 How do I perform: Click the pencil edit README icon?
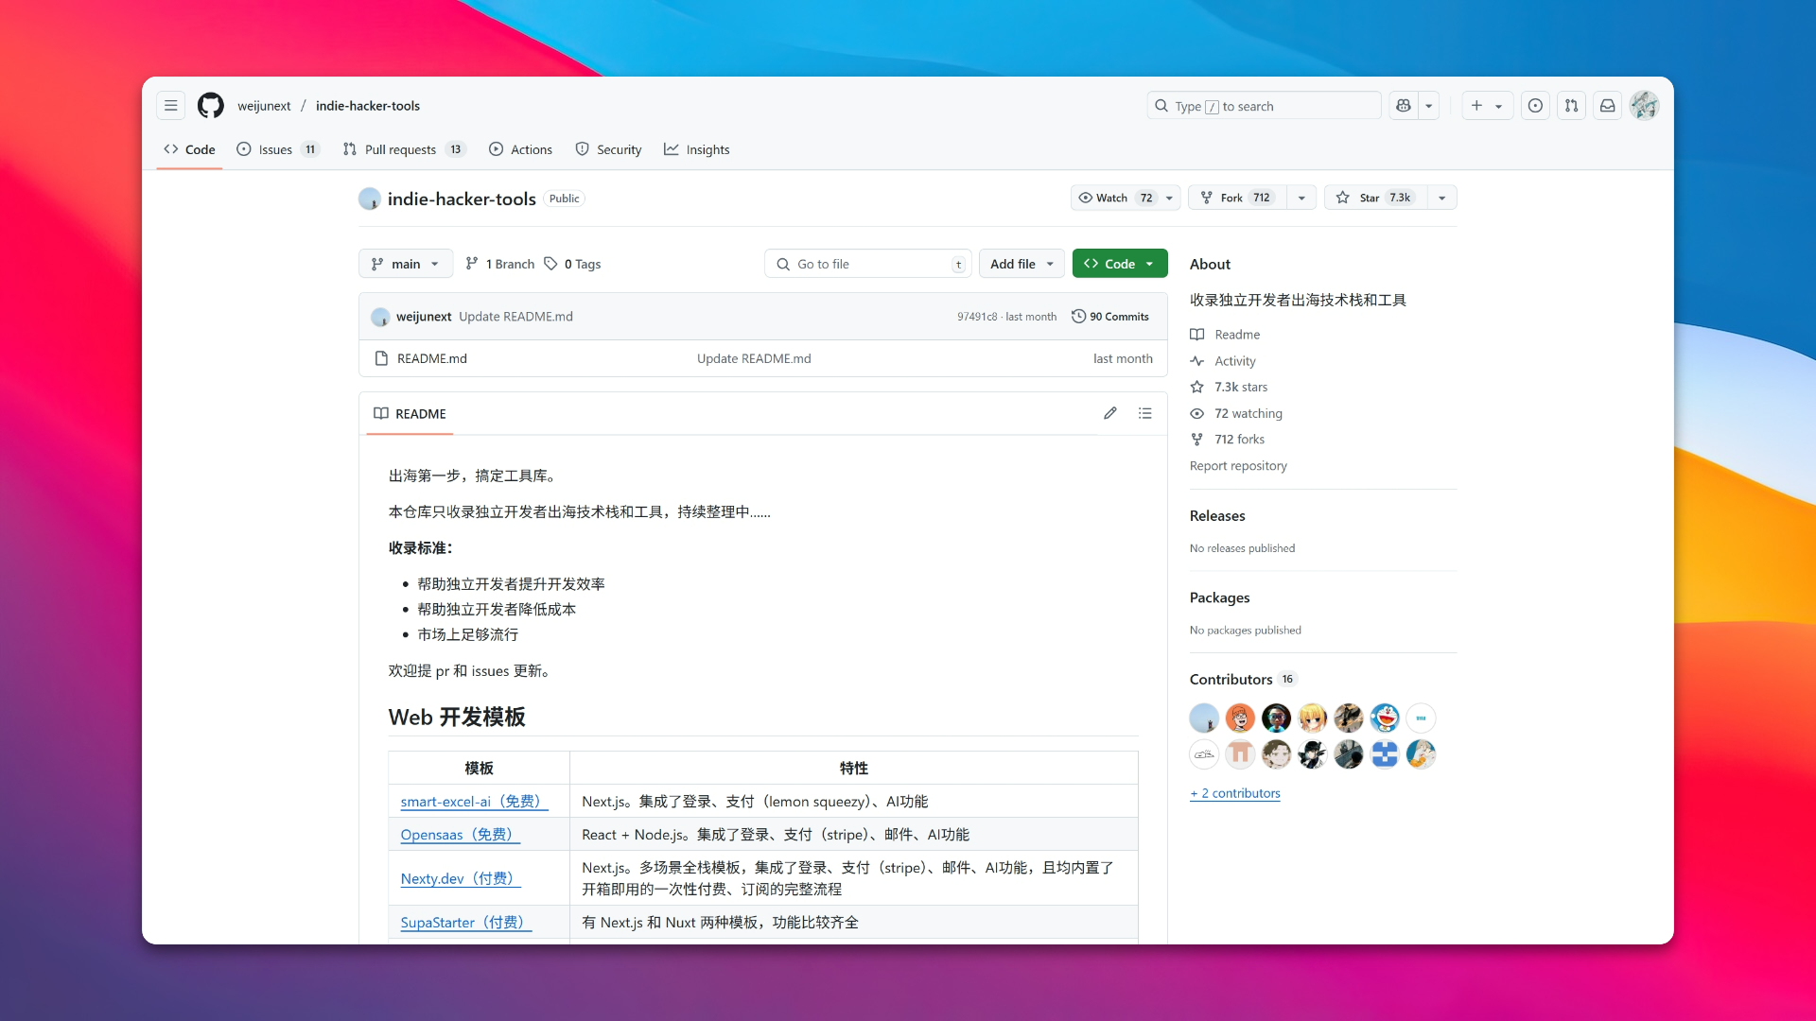coord(1109,413)
